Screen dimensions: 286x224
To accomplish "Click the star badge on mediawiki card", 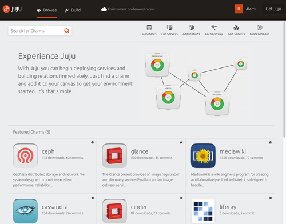I will click(x=270, y=142).
